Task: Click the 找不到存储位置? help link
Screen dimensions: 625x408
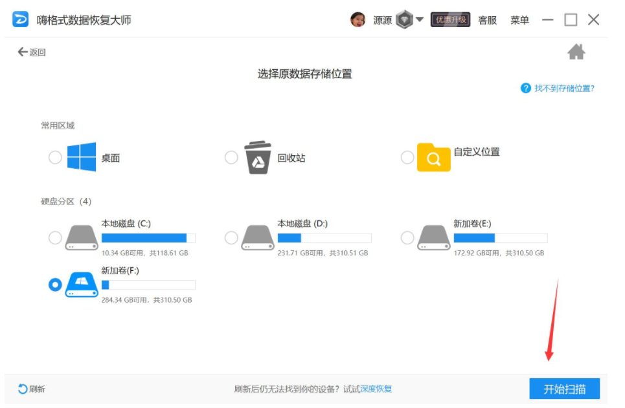Action: [x=564, y=88]
